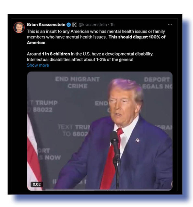Expand the post with Show more
This screenshot has width=193, height=207.
point(38,65)
